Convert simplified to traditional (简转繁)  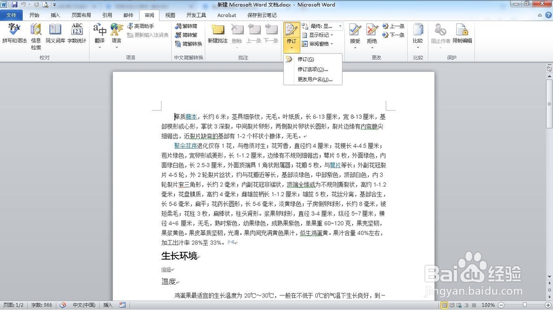click(186, 35)
